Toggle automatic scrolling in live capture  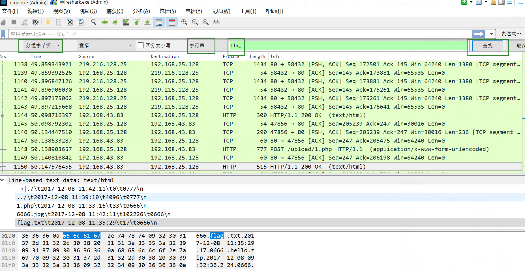pos(159,22)
